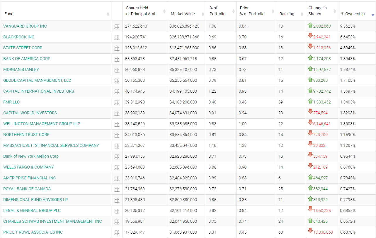This screenshot has width=376, height=238.
Task: Click grid icon in State Street Corp row
Action: tap(117, 48)
